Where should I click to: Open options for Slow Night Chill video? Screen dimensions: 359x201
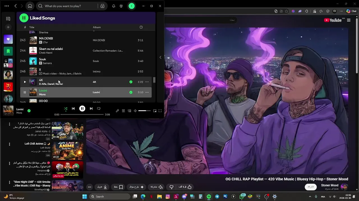(10, 182)
